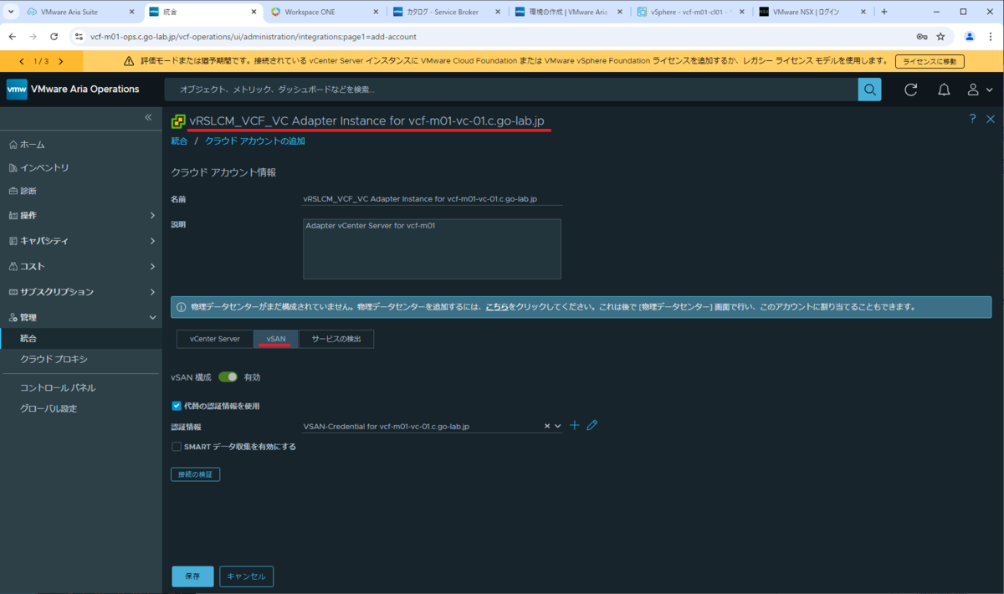
Task: Go to previous banner message
Action: point(21,61)
